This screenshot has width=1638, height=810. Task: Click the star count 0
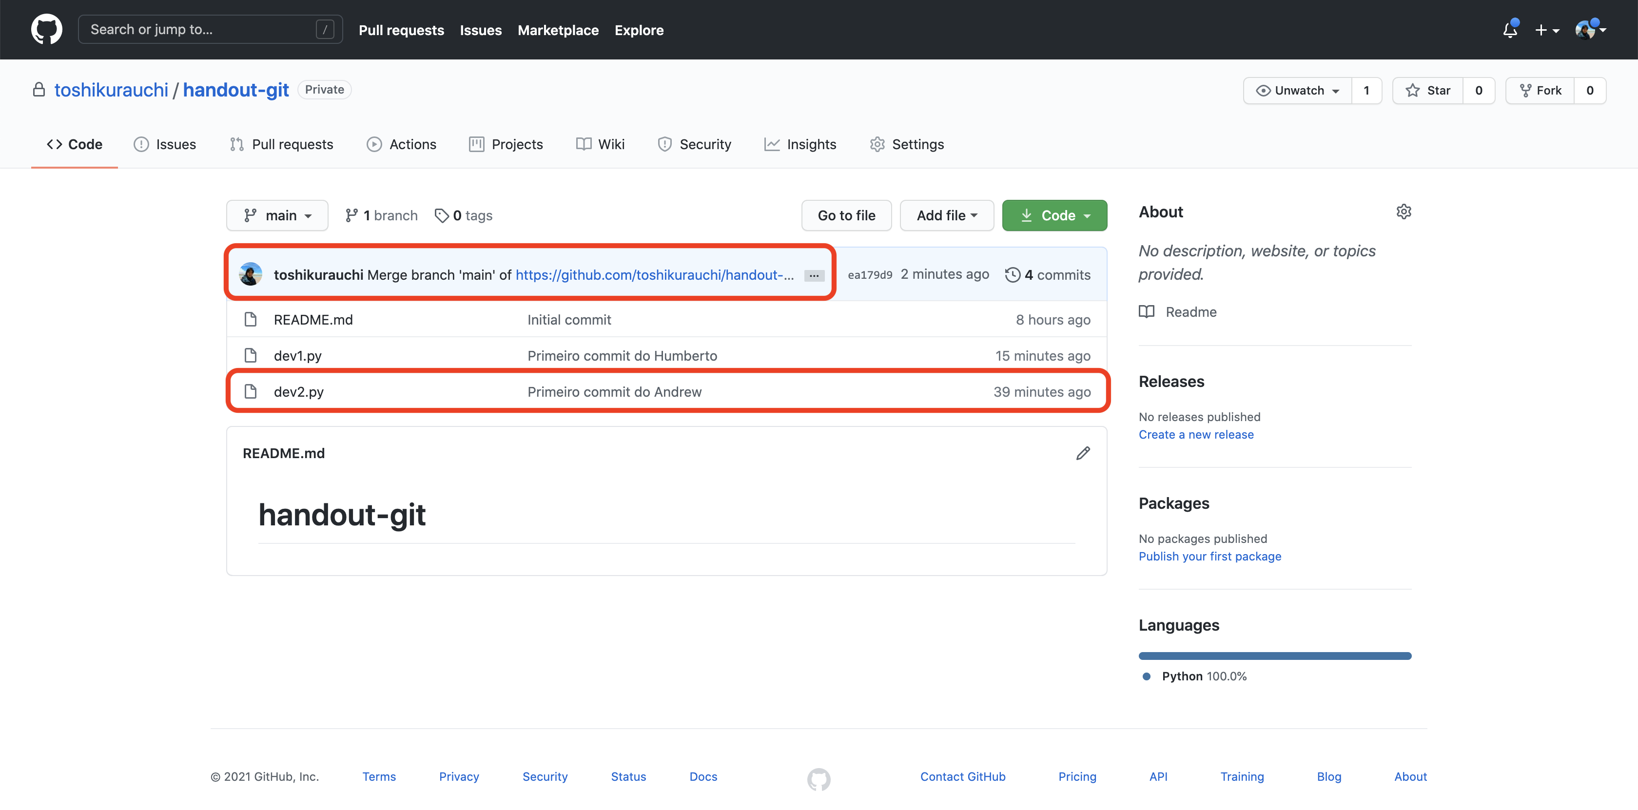click(1479, 90)
